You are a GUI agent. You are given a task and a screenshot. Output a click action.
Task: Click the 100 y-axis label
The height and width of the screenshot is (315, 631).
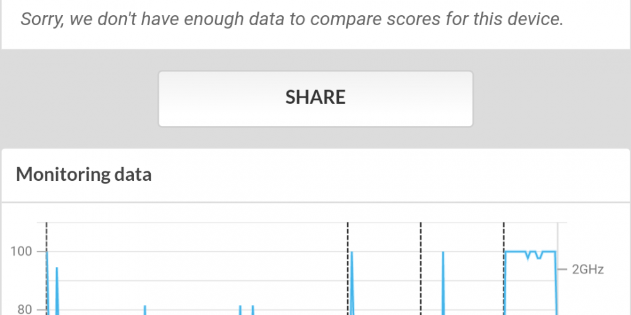click(21, 251)
